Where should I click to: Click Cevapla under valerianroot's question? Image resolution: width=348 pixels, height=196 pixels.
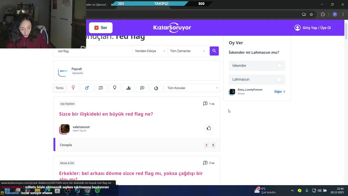66,145
